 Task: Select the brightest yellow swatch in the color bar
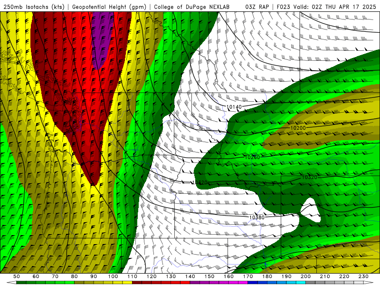pos(127,282)
